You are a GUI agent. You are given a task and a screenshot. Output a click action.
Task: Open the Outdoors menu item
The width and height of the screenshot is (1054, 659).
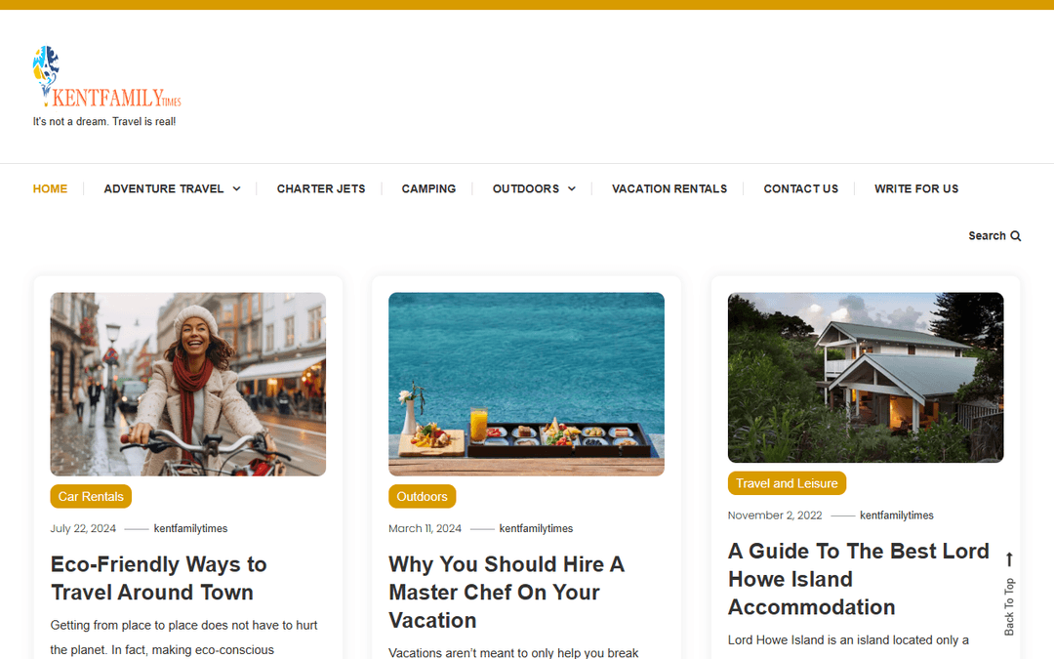tap(526, 189)
